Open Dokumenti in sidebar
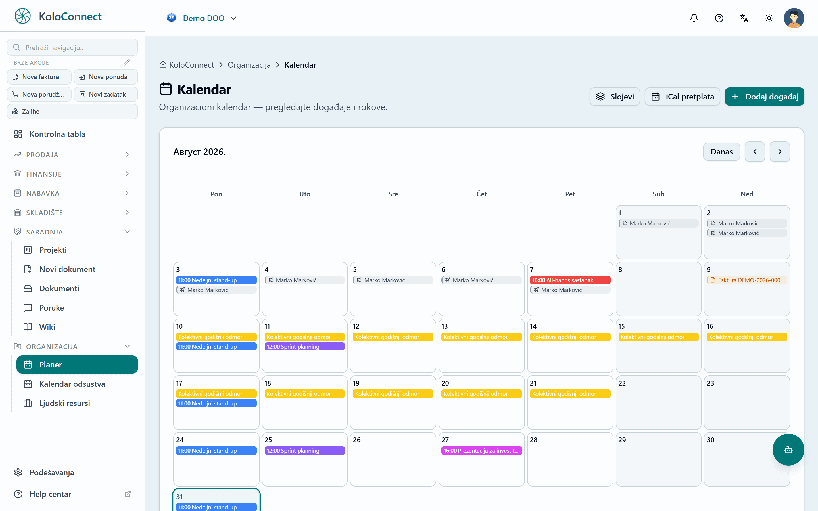Image resolution: width=818 pixels, height=511 pixels. (77, 288)
